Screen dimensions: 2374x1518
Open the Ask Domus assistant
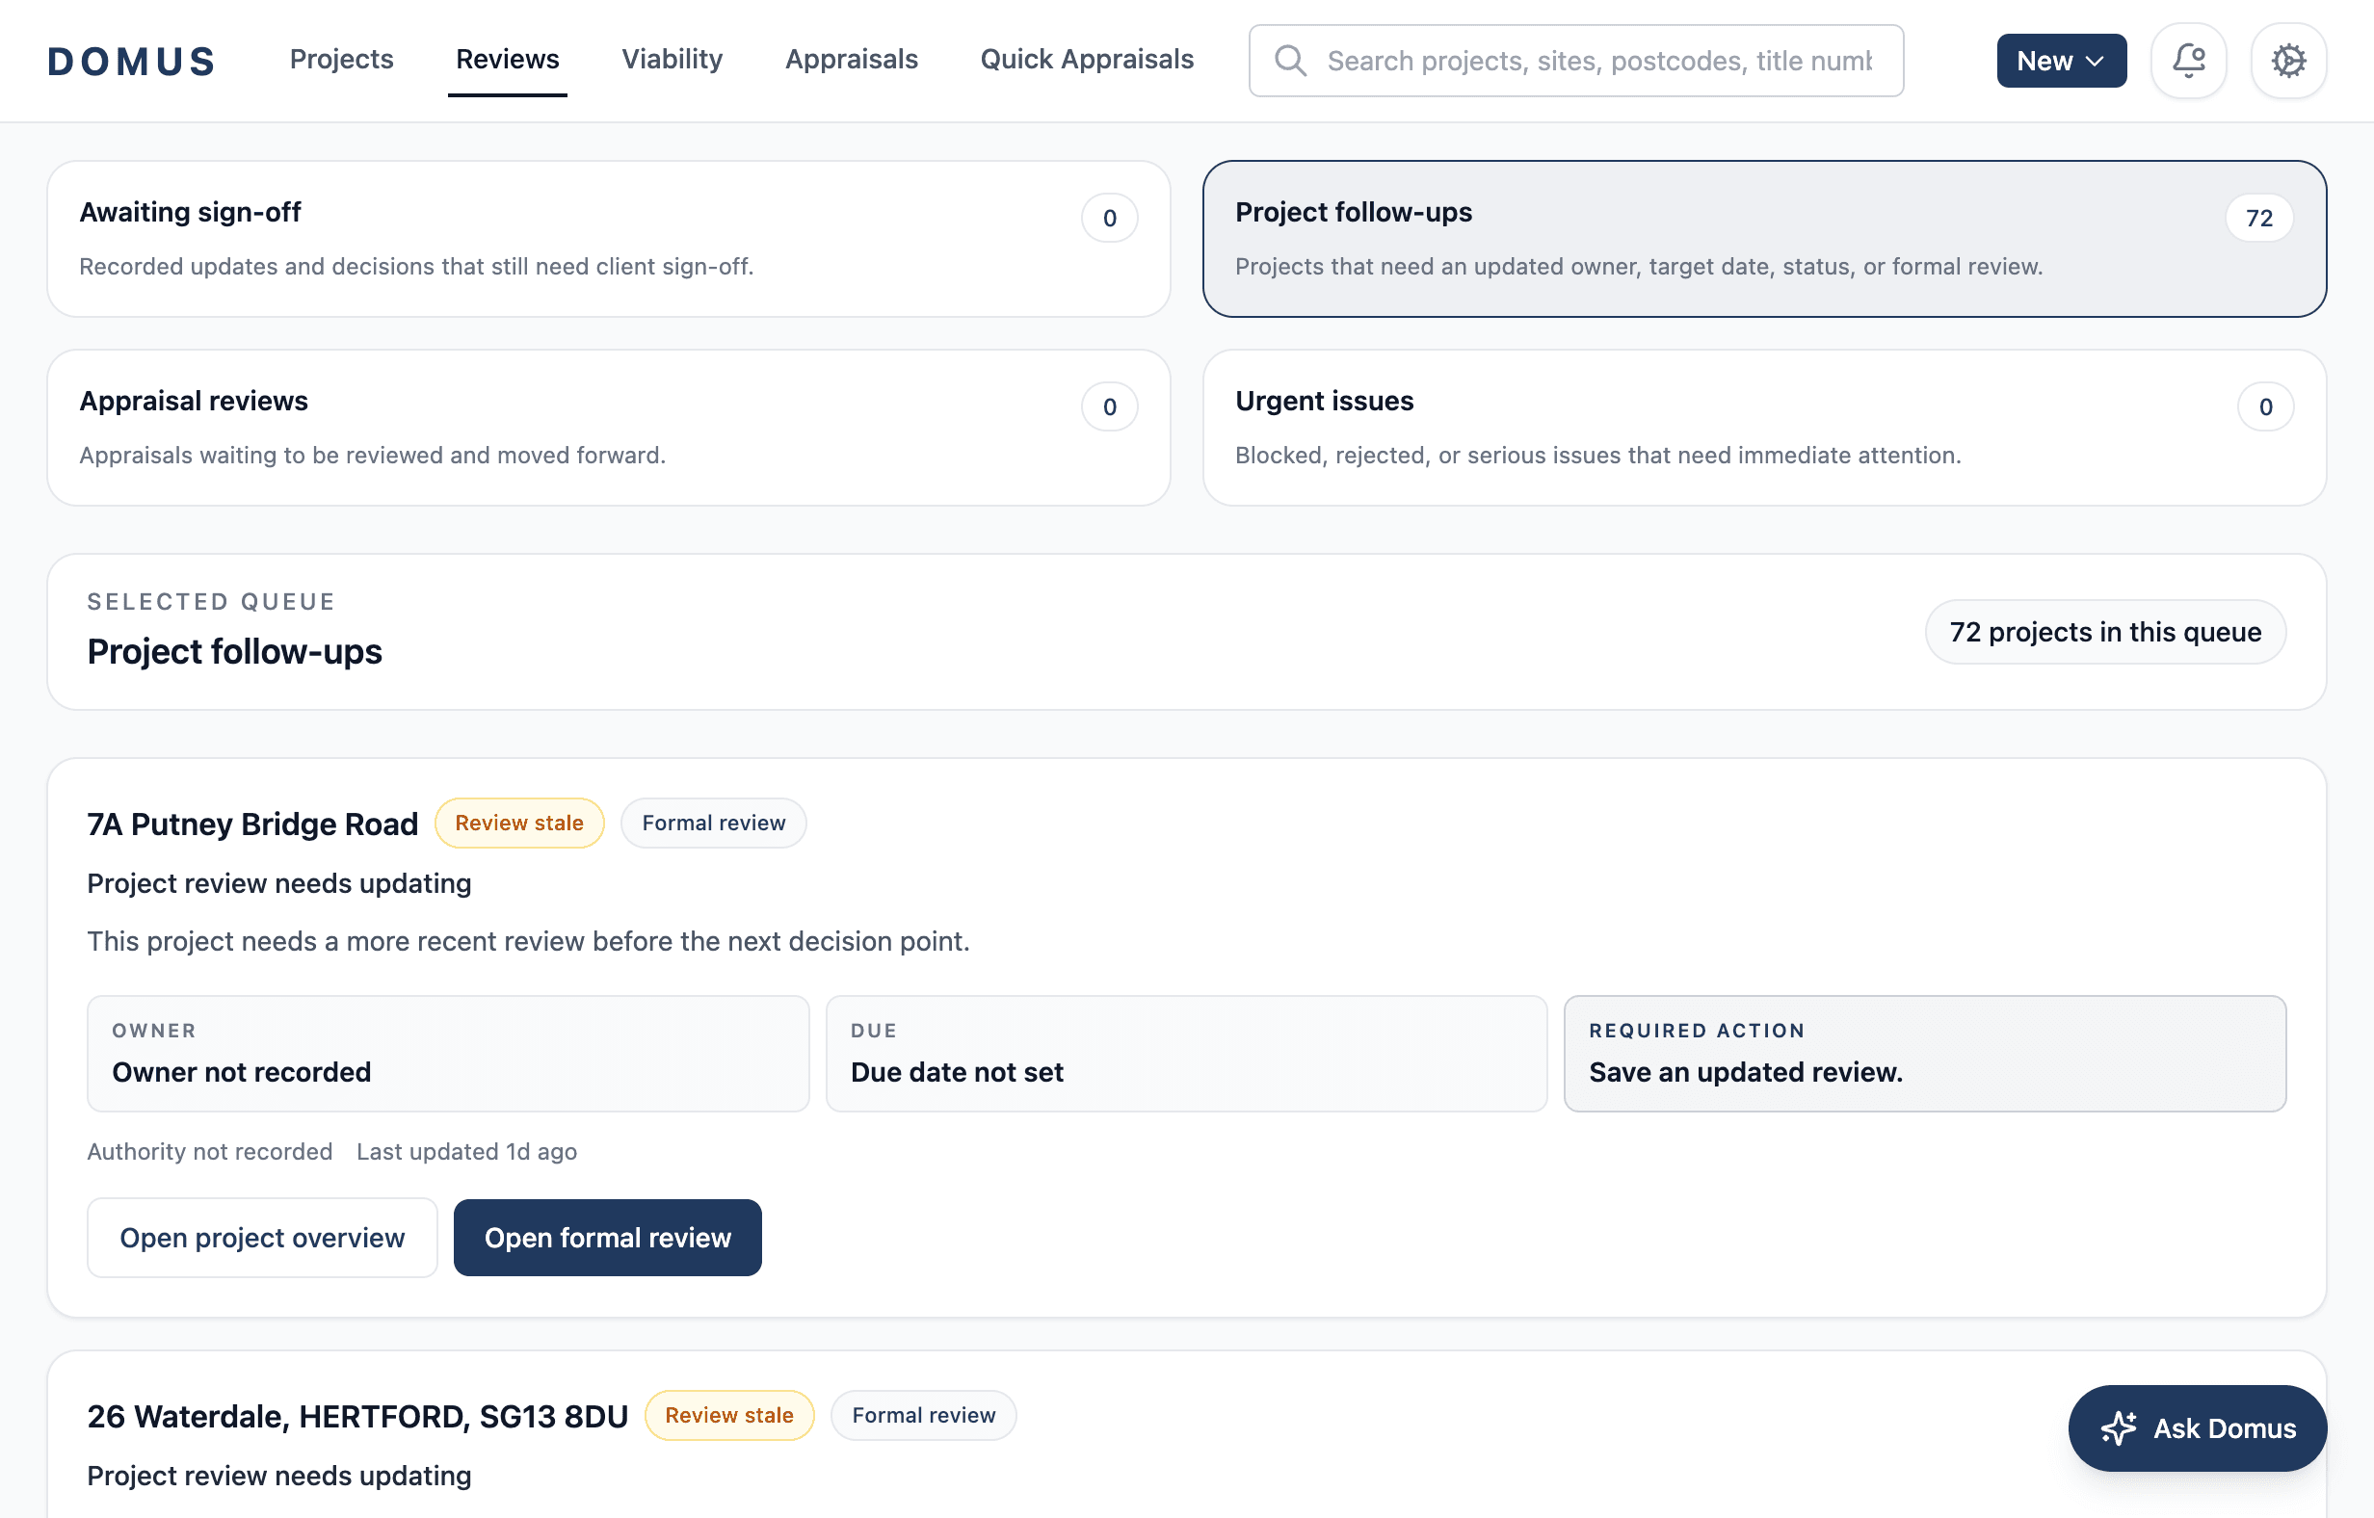(x=2197, y=1428)
